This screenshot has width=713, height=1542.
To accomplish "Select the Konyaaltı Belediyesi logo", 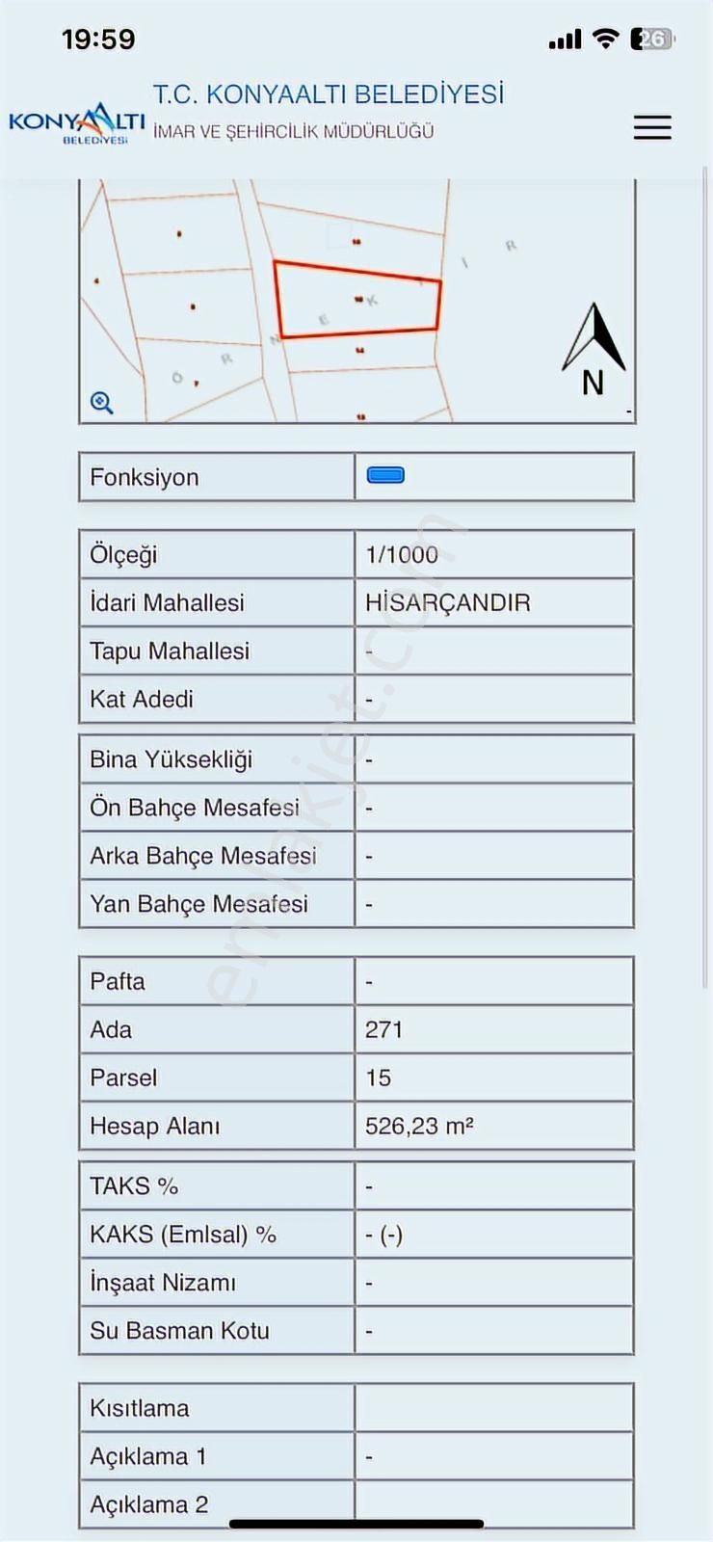I will coord(74,123).
